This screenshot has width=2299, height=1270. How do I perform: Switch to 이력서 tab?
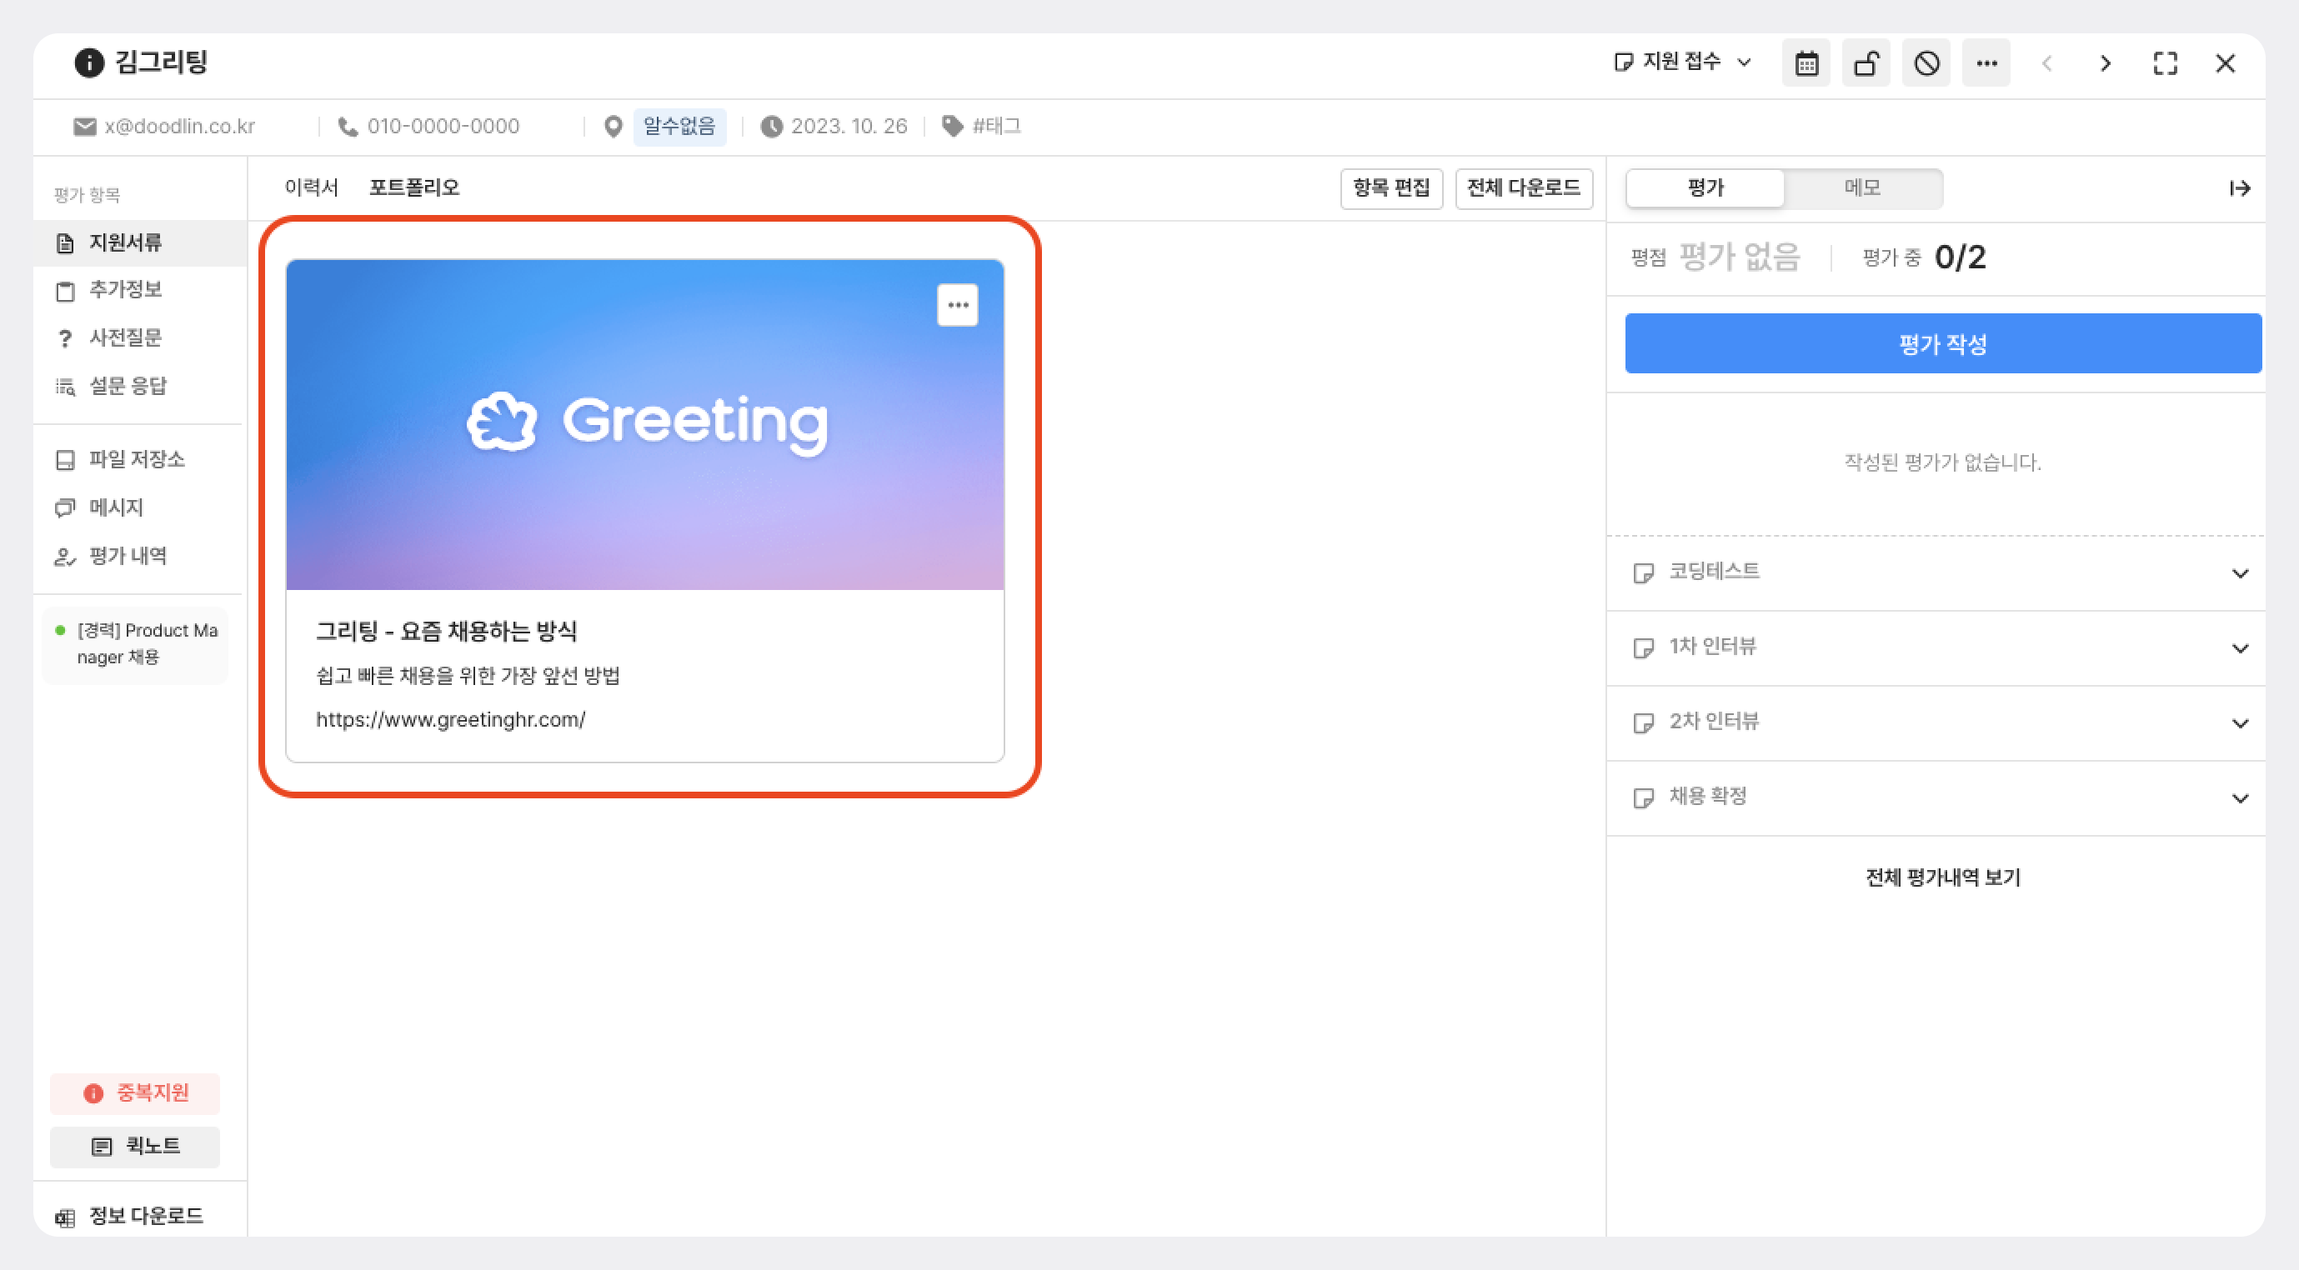point(311,187)
